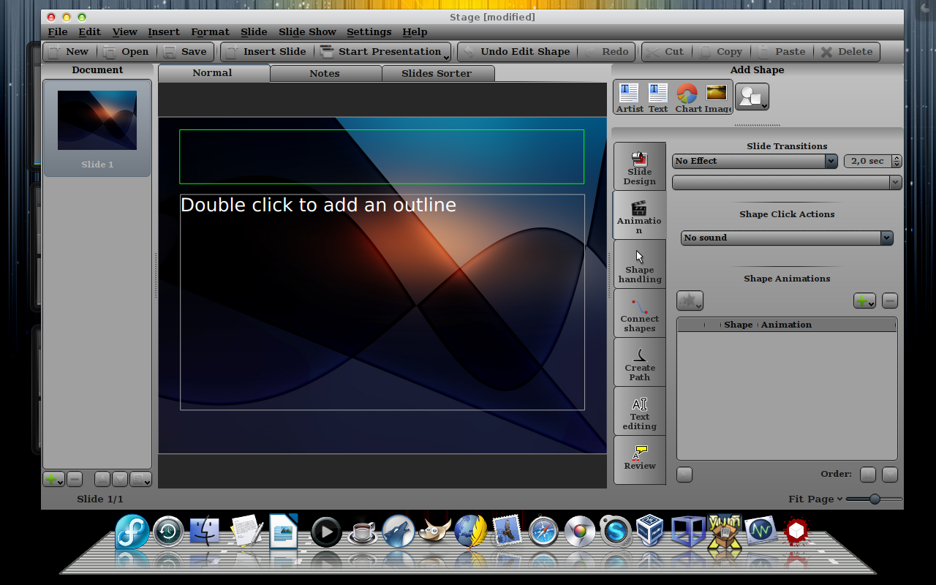Open the Animation docker tab
This screenshot has width=936, height=585.
639,216
